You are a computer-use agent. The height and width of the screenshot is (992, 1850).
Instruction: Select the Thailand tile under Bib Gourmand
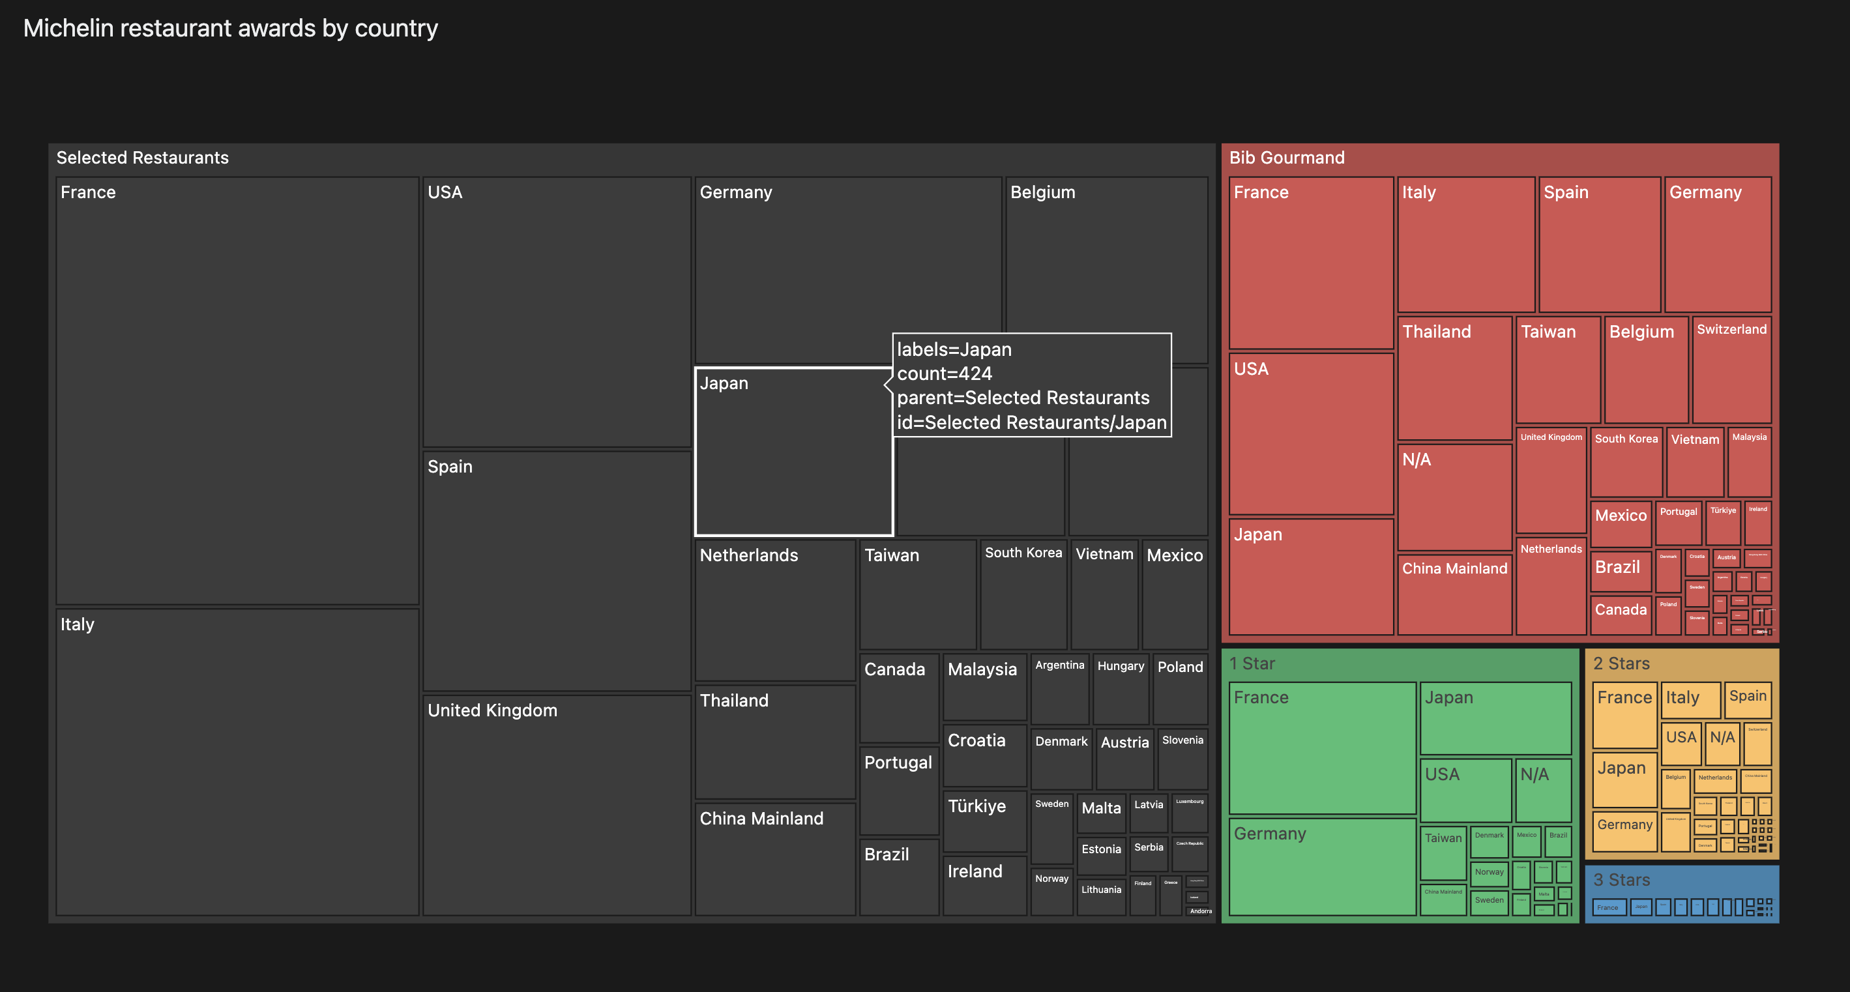pos(1454,379)
